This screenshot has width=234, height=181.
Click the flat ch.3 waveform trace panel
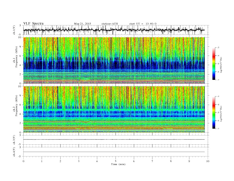pyautogui.click(x=116, y=140)
